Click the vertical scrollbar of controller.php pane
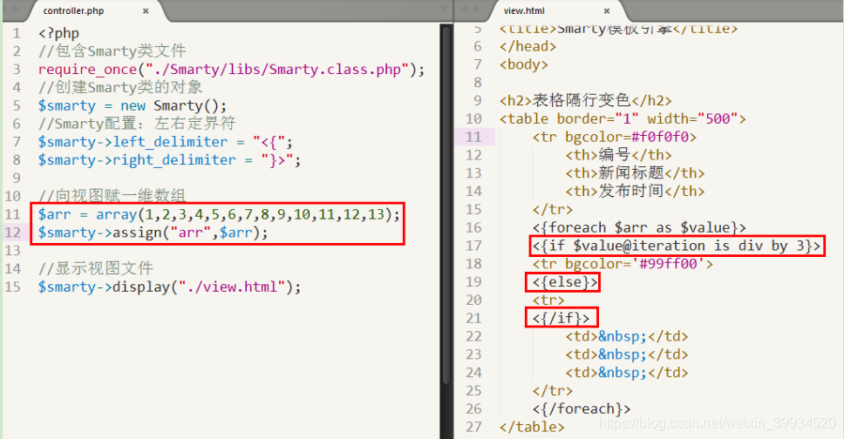This screenshot has height=439, width=844. click(x=446, y=205)
